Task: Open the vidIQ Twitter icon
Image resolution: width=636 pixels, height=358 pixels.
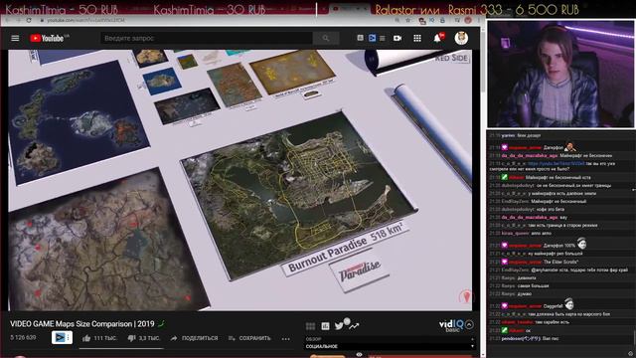Action: pyautogui.click(x=339, y=326)
